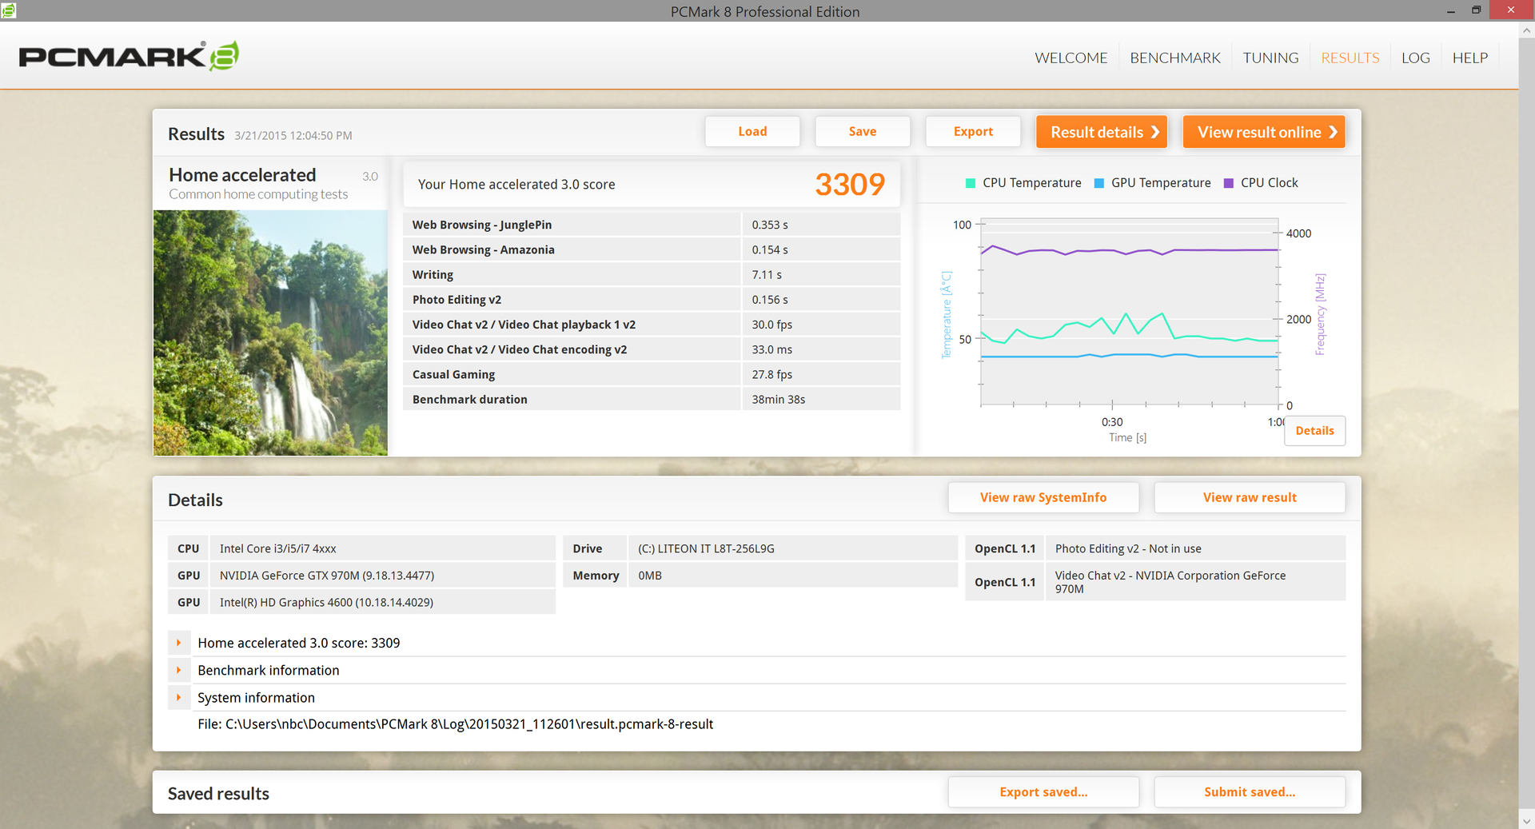Click the Export button
The image size is (1535, 829).
coord(973,132)
